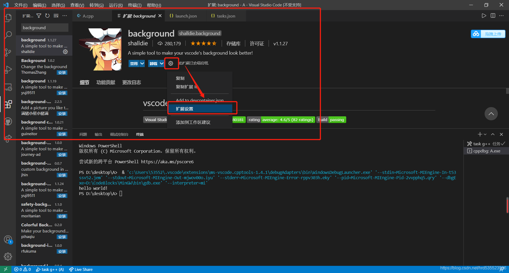Open the Extensions view icon

(8, 104)
